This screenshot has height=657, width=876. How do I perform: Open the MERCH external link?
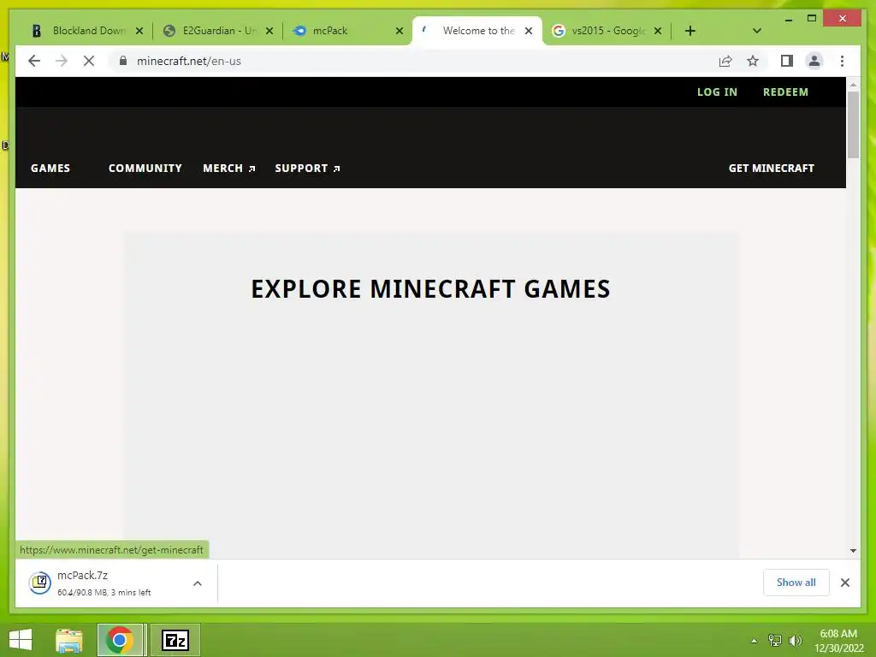(229, 169)
